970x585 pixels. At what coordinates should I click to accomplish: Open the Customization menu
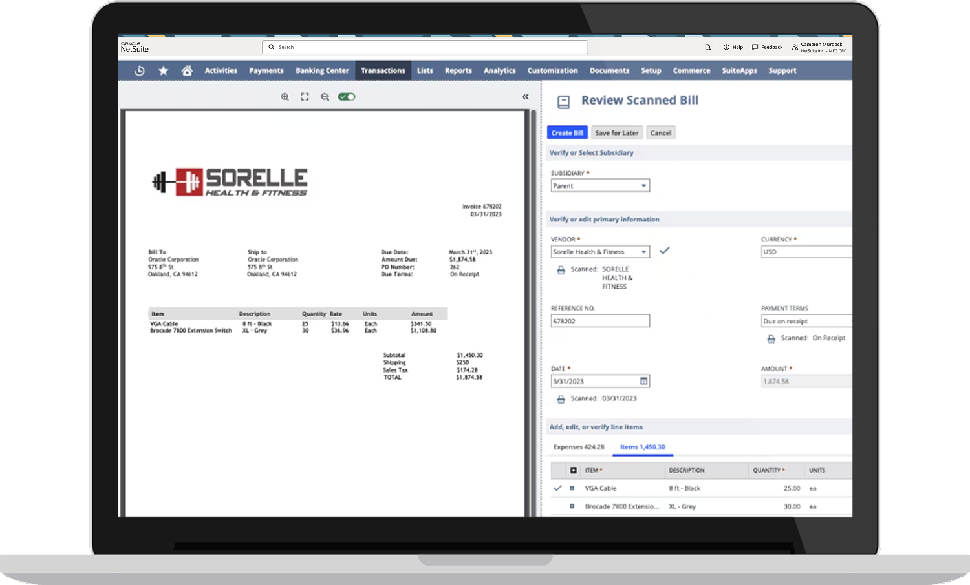(553, 71)
